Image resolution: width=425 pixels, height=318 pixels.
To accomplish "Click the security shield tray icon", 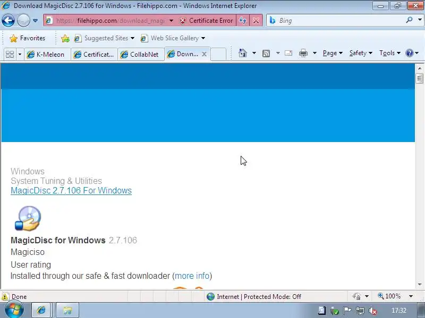I will 335,311.
